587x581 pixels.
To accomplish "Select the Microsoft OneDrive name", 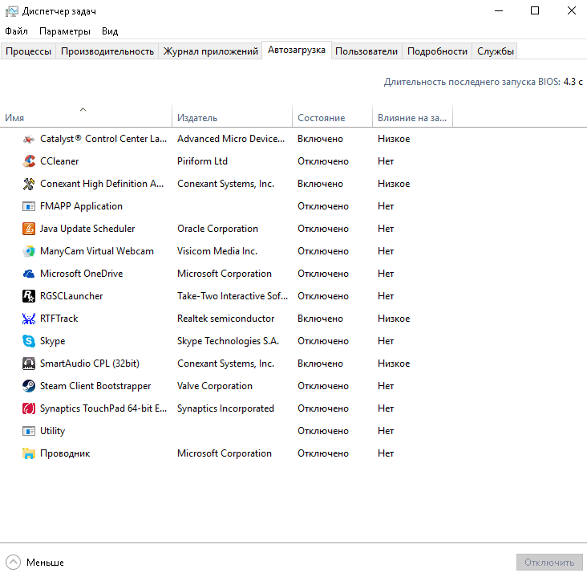I will pos(82,274).
